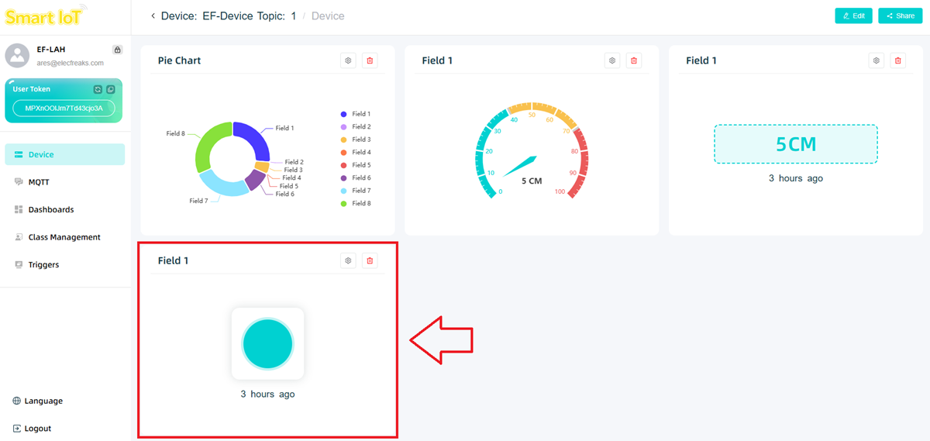
Task: Open the MQTT menu item
Action: (39, 182)
